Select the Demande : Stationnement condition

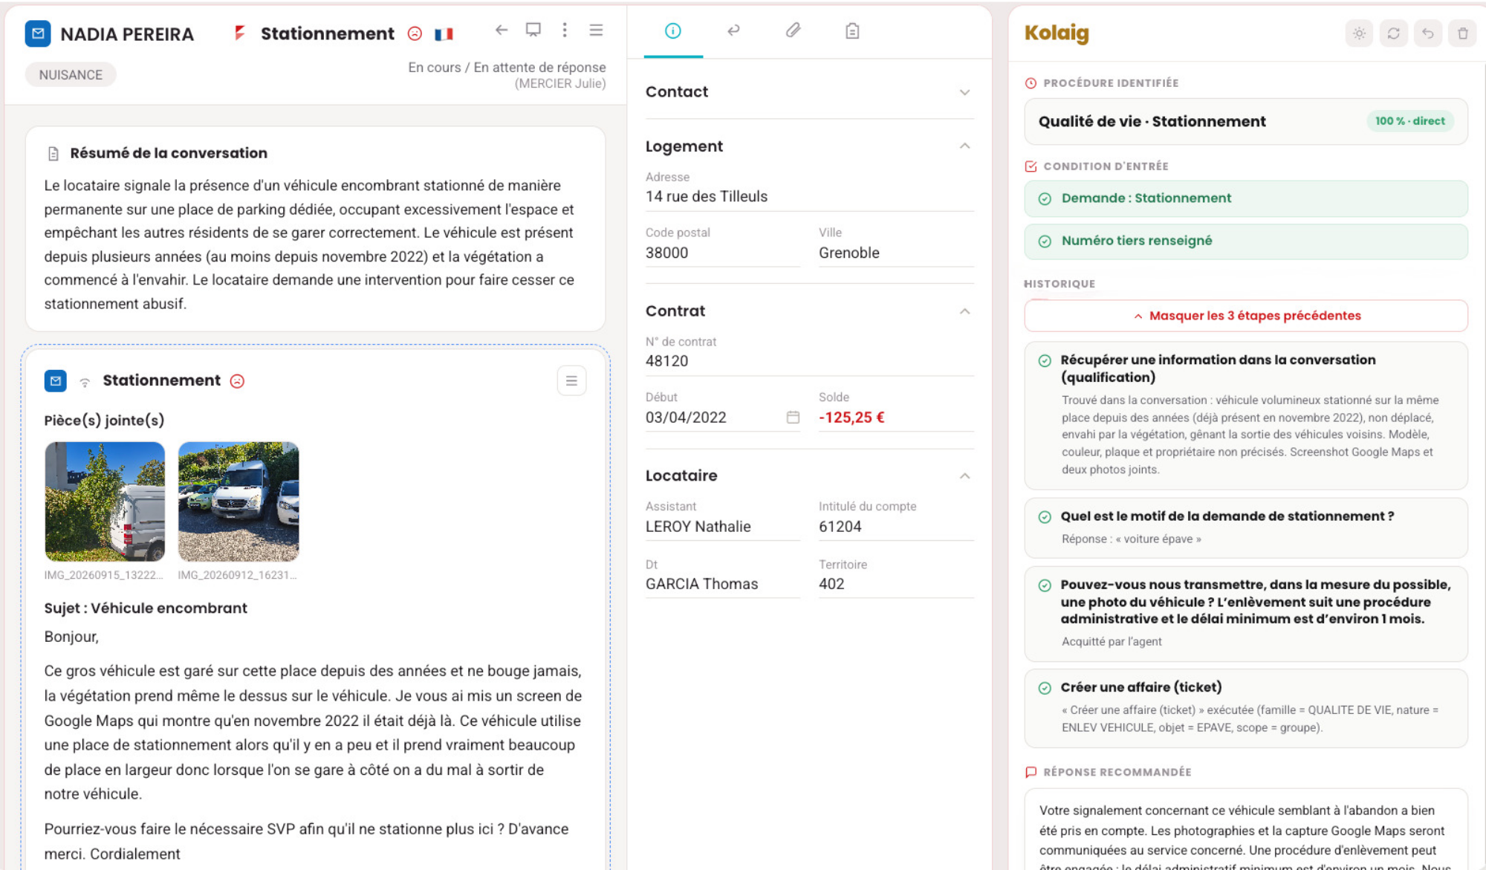pyautogui.click(x=1246, y=198)
